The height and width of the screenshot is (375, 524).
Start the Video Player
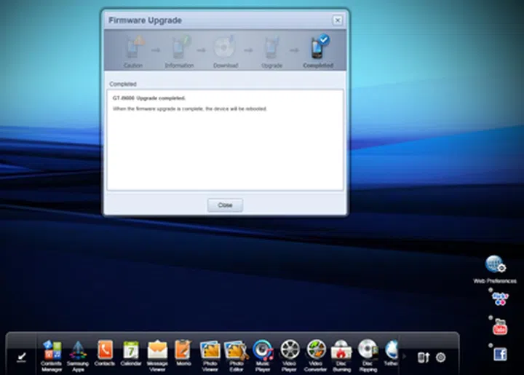point(290,350)
